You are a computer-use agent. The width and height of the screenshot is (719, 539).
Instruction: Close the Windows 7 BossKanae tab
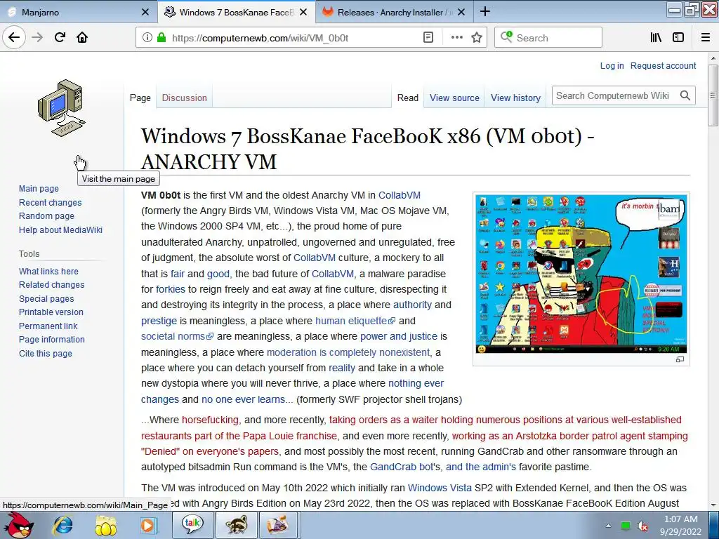tap(303, 13)
